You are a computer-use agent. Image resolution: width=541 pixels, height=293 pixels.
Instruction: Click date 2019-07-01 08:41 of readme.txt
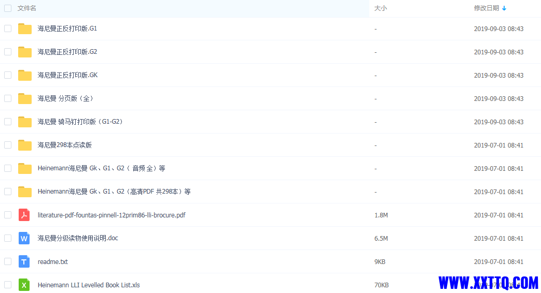498,262
